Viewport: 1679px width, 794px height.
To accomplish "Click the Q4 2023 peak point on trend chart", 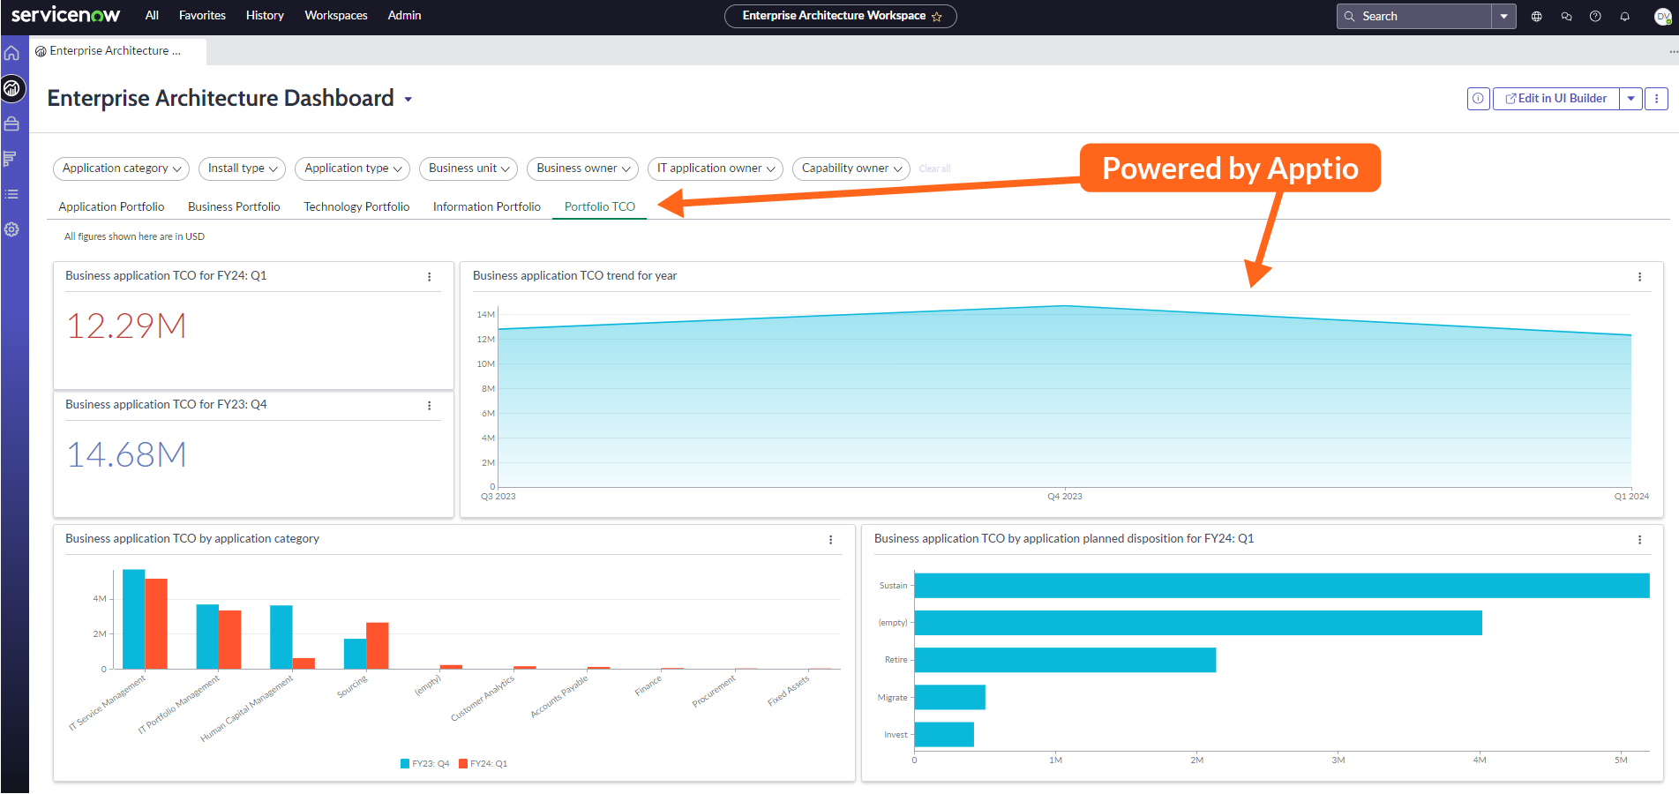I will (1065, 306).
